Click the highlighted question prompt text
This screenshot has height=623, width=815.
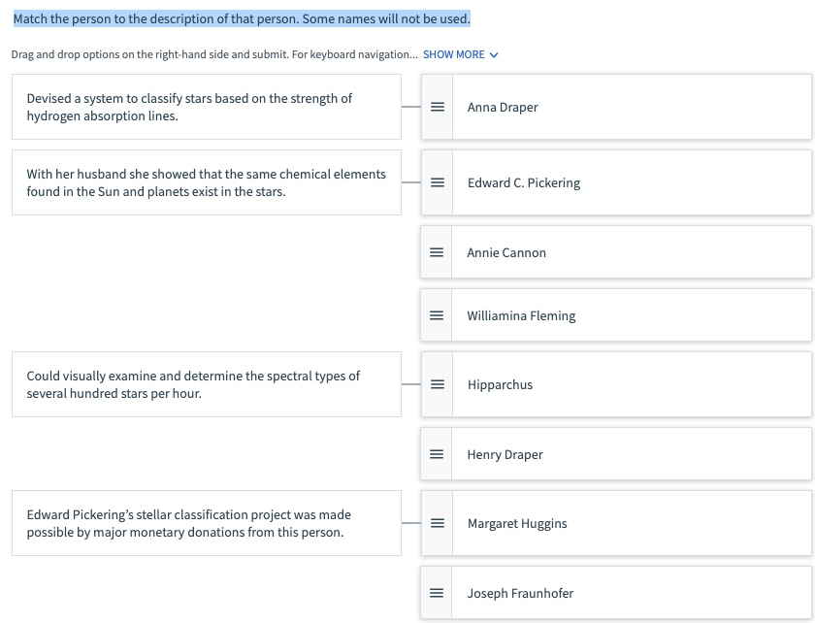point(242,18)
